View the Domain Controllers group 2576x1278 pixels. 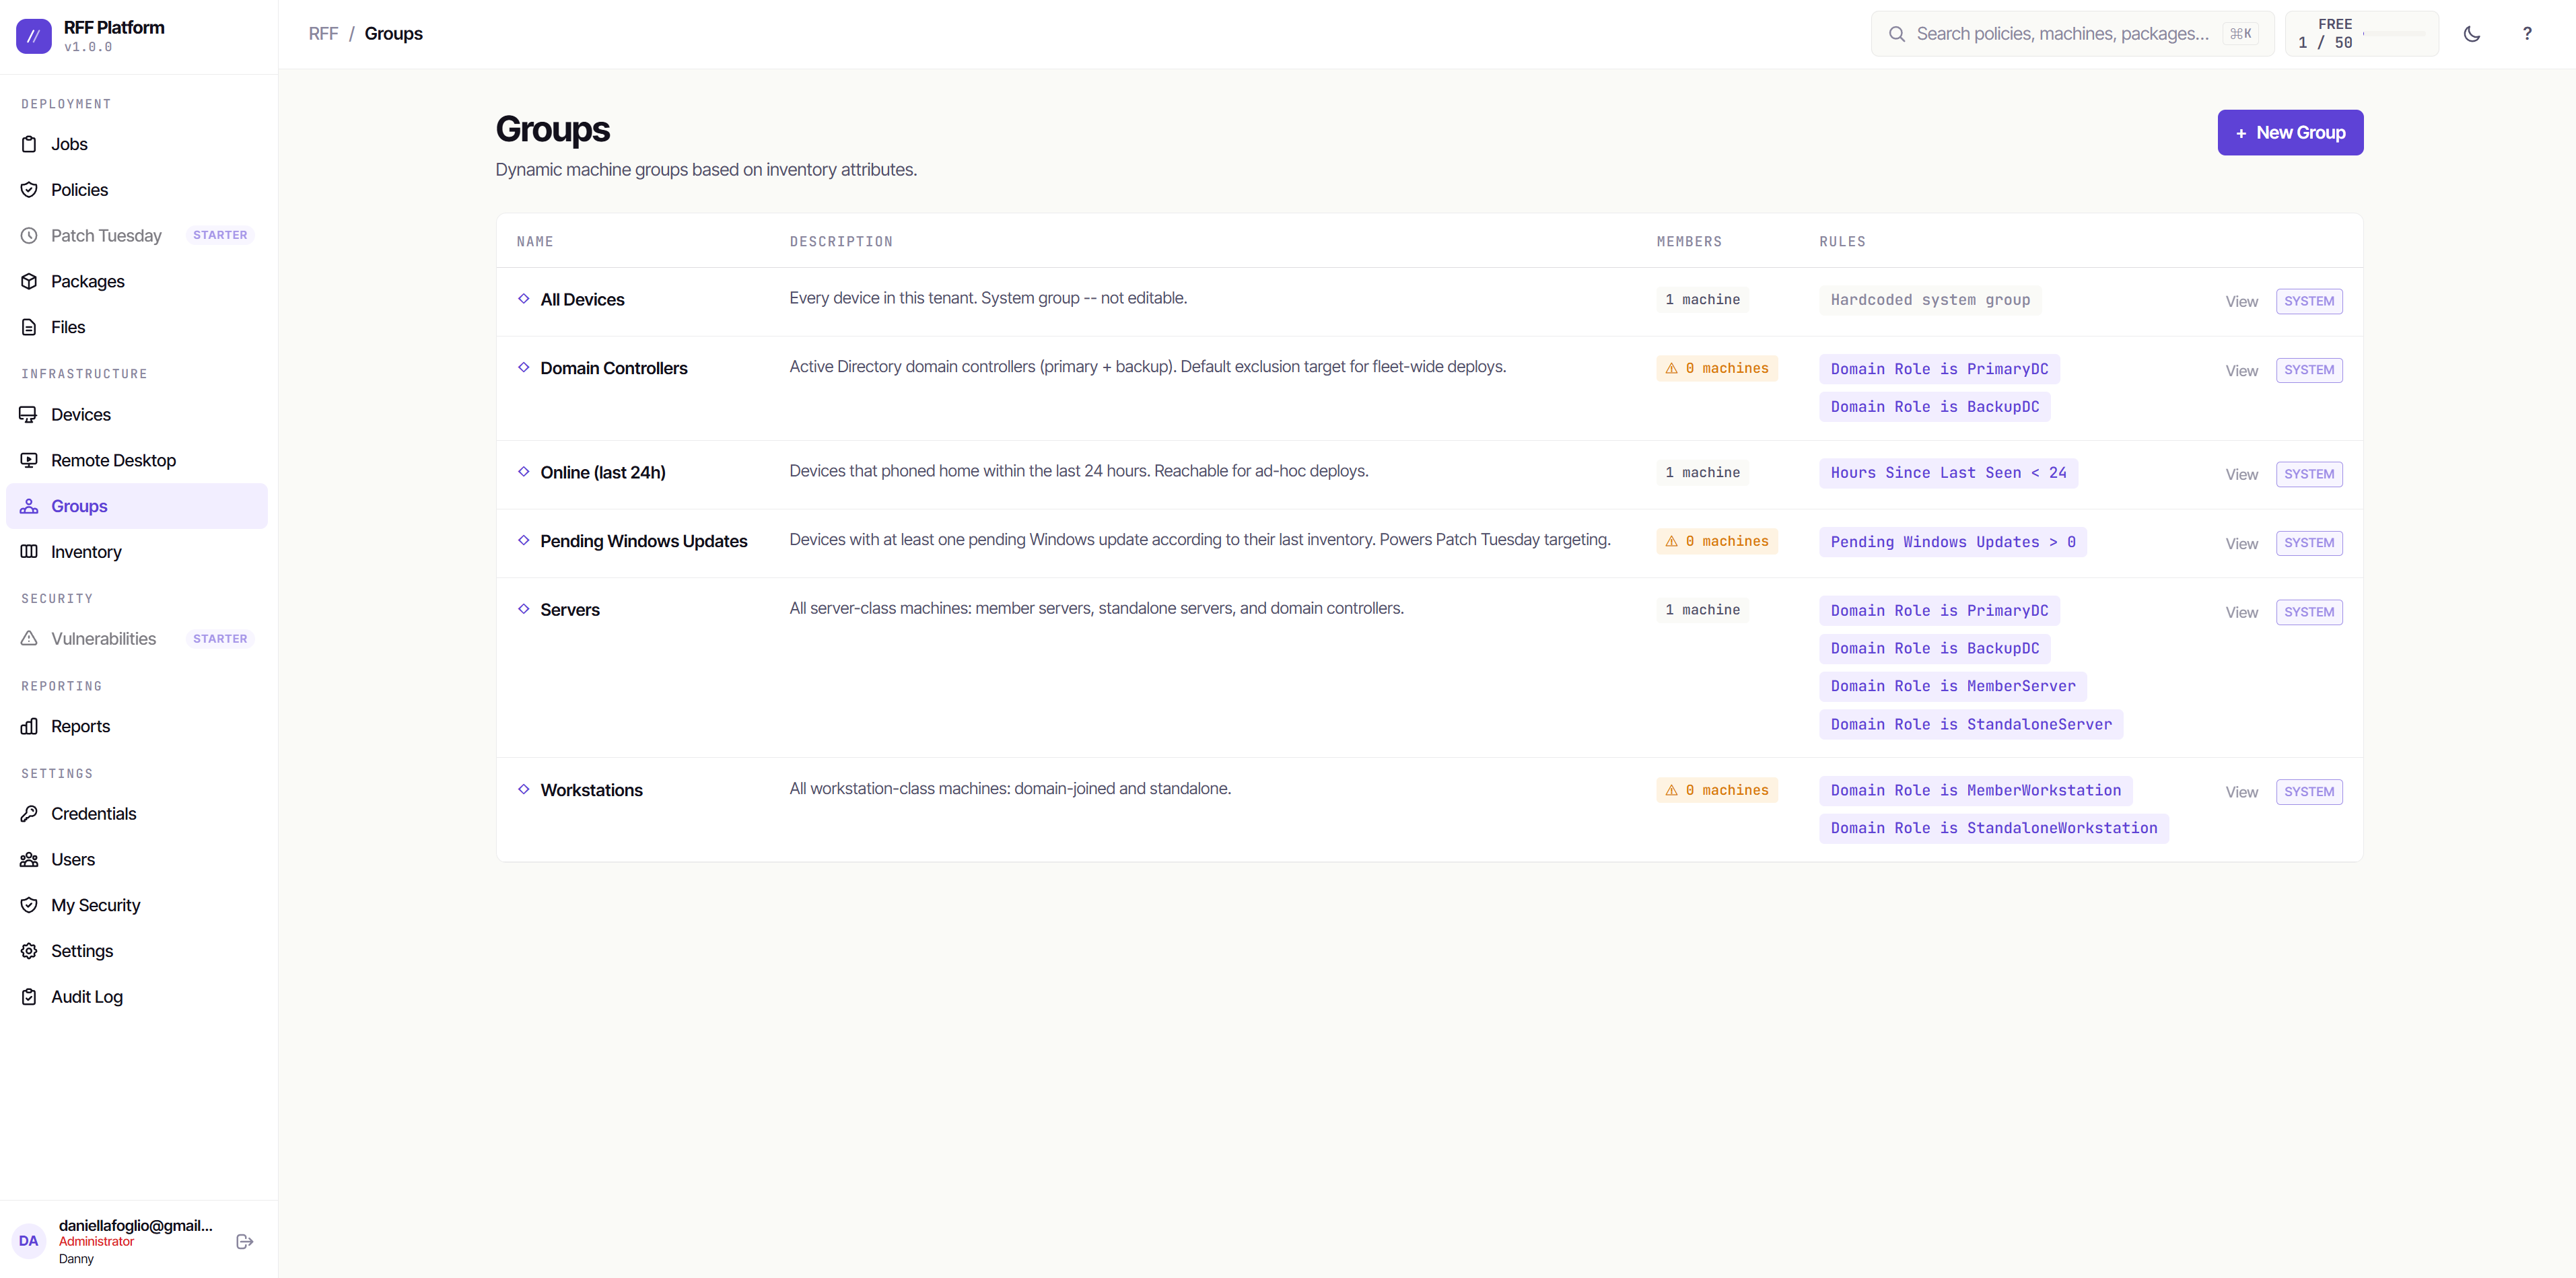(2241, 371)
